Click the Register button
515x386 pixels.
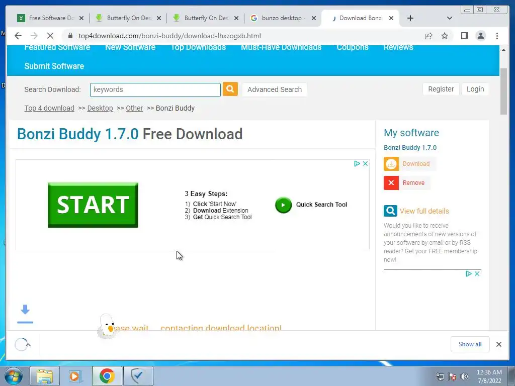441,89
